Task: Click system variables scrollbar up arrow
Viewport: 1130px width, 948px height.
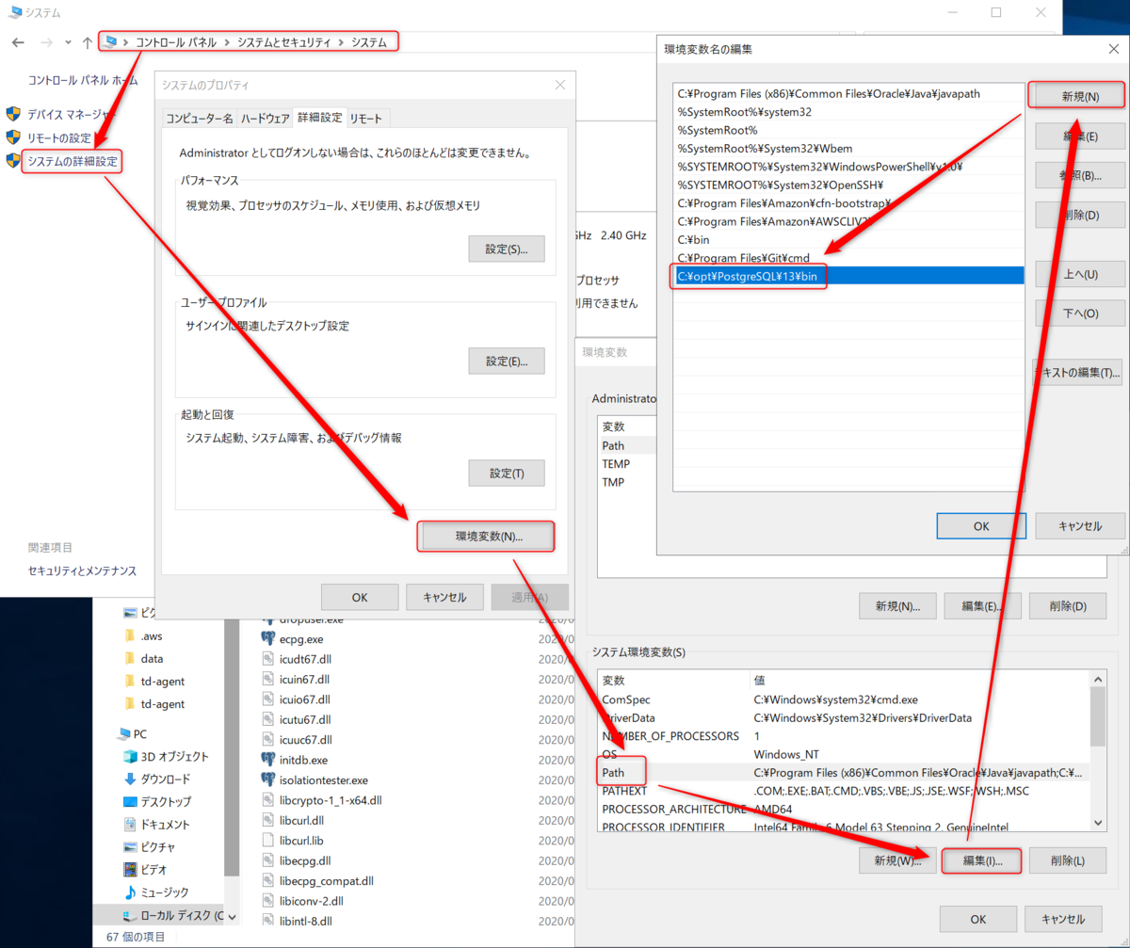Action: click(1098, 678)
